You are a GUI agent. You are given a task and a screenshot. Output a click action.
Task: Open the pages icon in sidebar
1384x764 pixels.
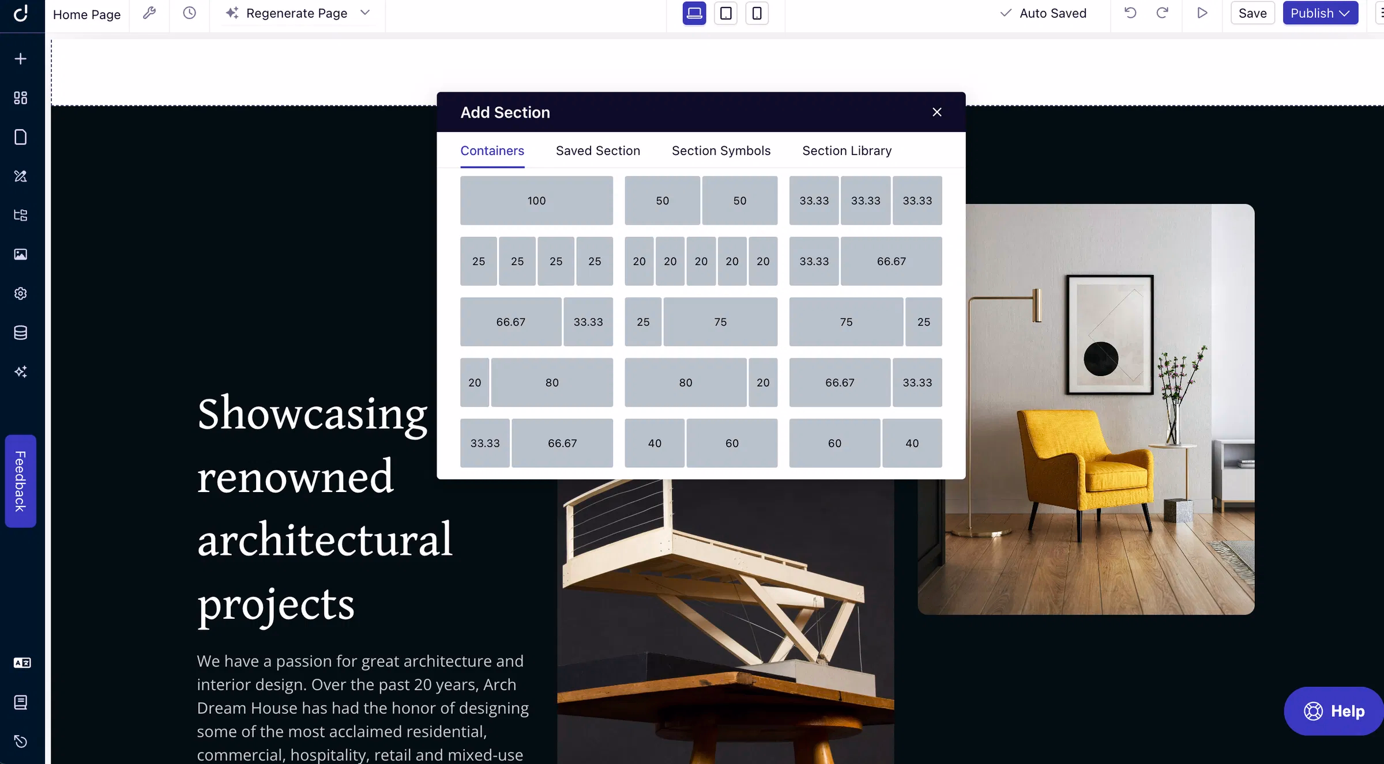tap(20, 137)
